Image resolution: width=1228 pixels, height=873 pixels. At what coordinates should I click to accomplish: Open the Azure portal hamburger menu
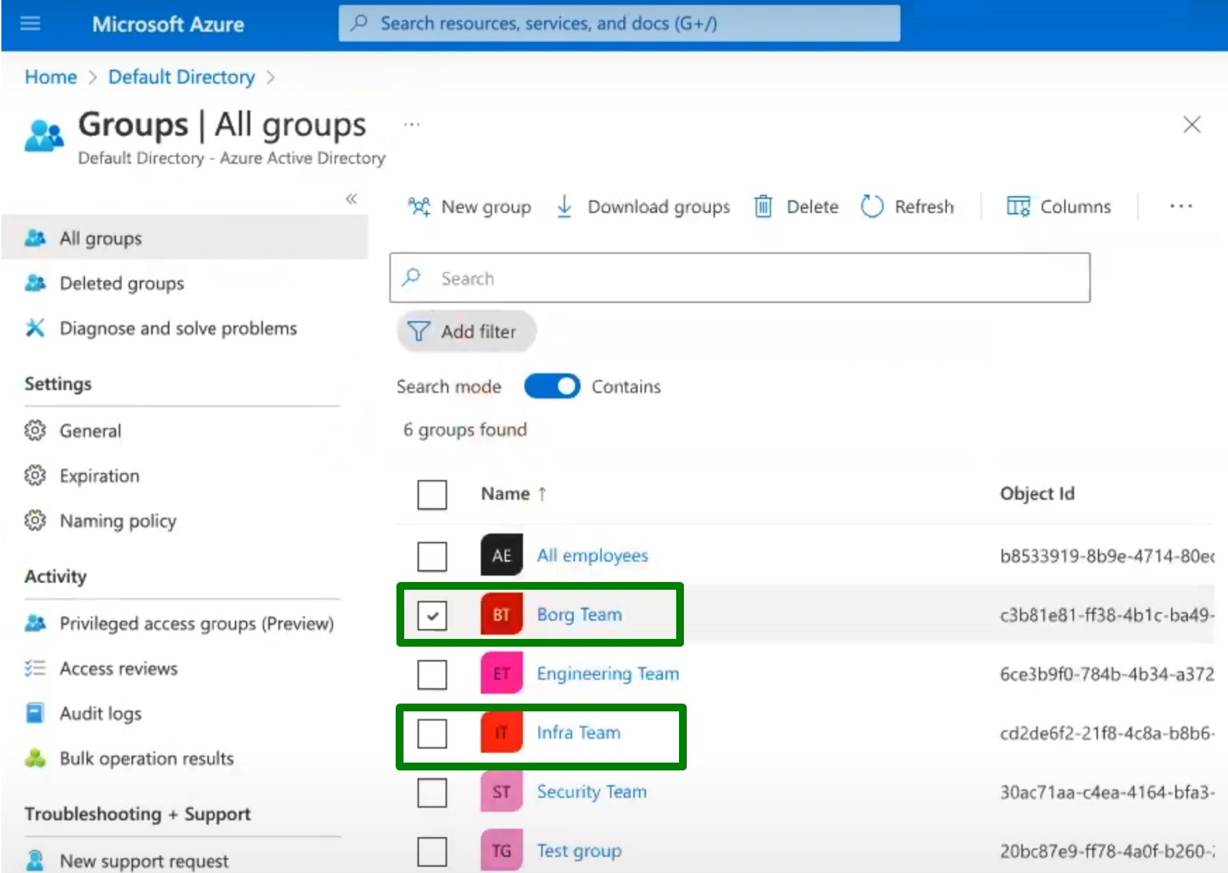(x=30, y=24)
